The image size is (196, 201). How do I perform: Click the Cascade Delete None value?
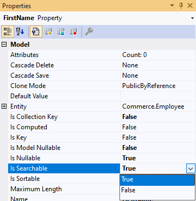pyautogui.click(x=158, y=65)
